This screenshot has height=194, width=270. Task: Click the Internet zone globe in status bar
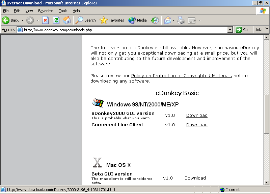[222, 190]
